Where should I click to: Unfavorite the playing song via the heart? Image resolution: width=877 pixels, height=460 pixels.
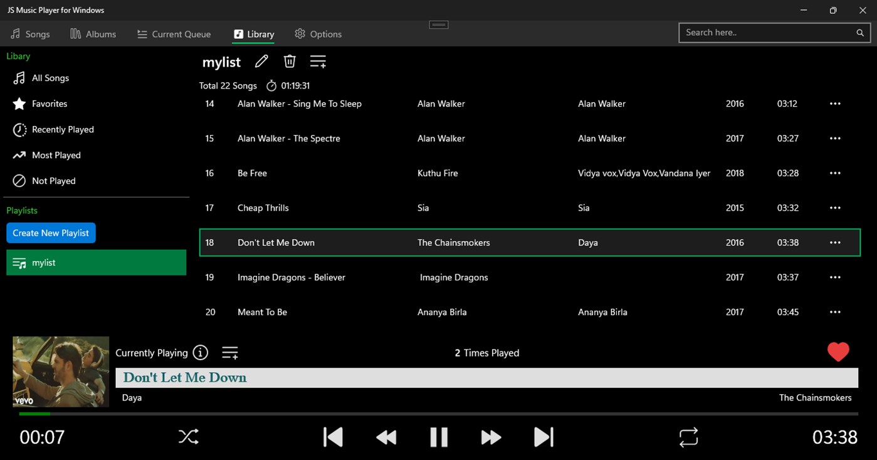click(838, 352)
